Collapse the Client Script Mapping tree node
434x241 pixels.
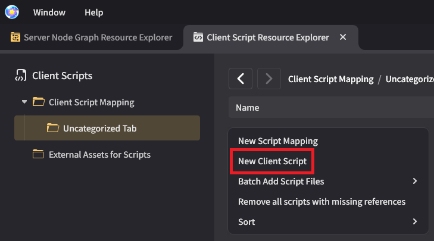[x=24, y=102]
